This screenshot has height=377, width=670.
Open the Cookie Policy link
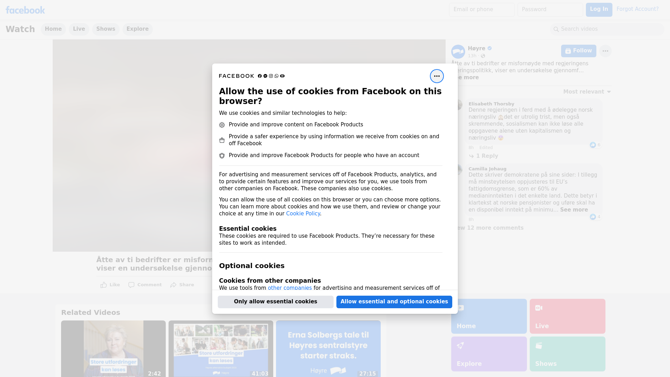[x=303, y=214]
